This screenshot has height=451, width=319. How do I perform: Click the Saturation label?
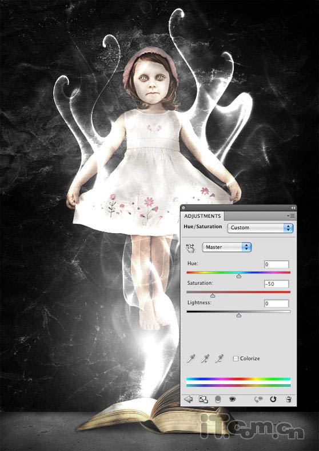200,283
